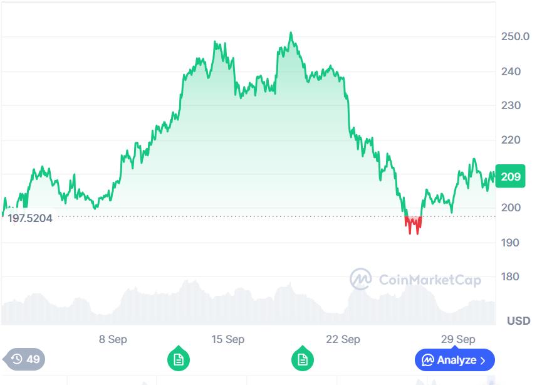Click the green 209 current price tag
Screen dimensions: 537x385
coord(511,177)
